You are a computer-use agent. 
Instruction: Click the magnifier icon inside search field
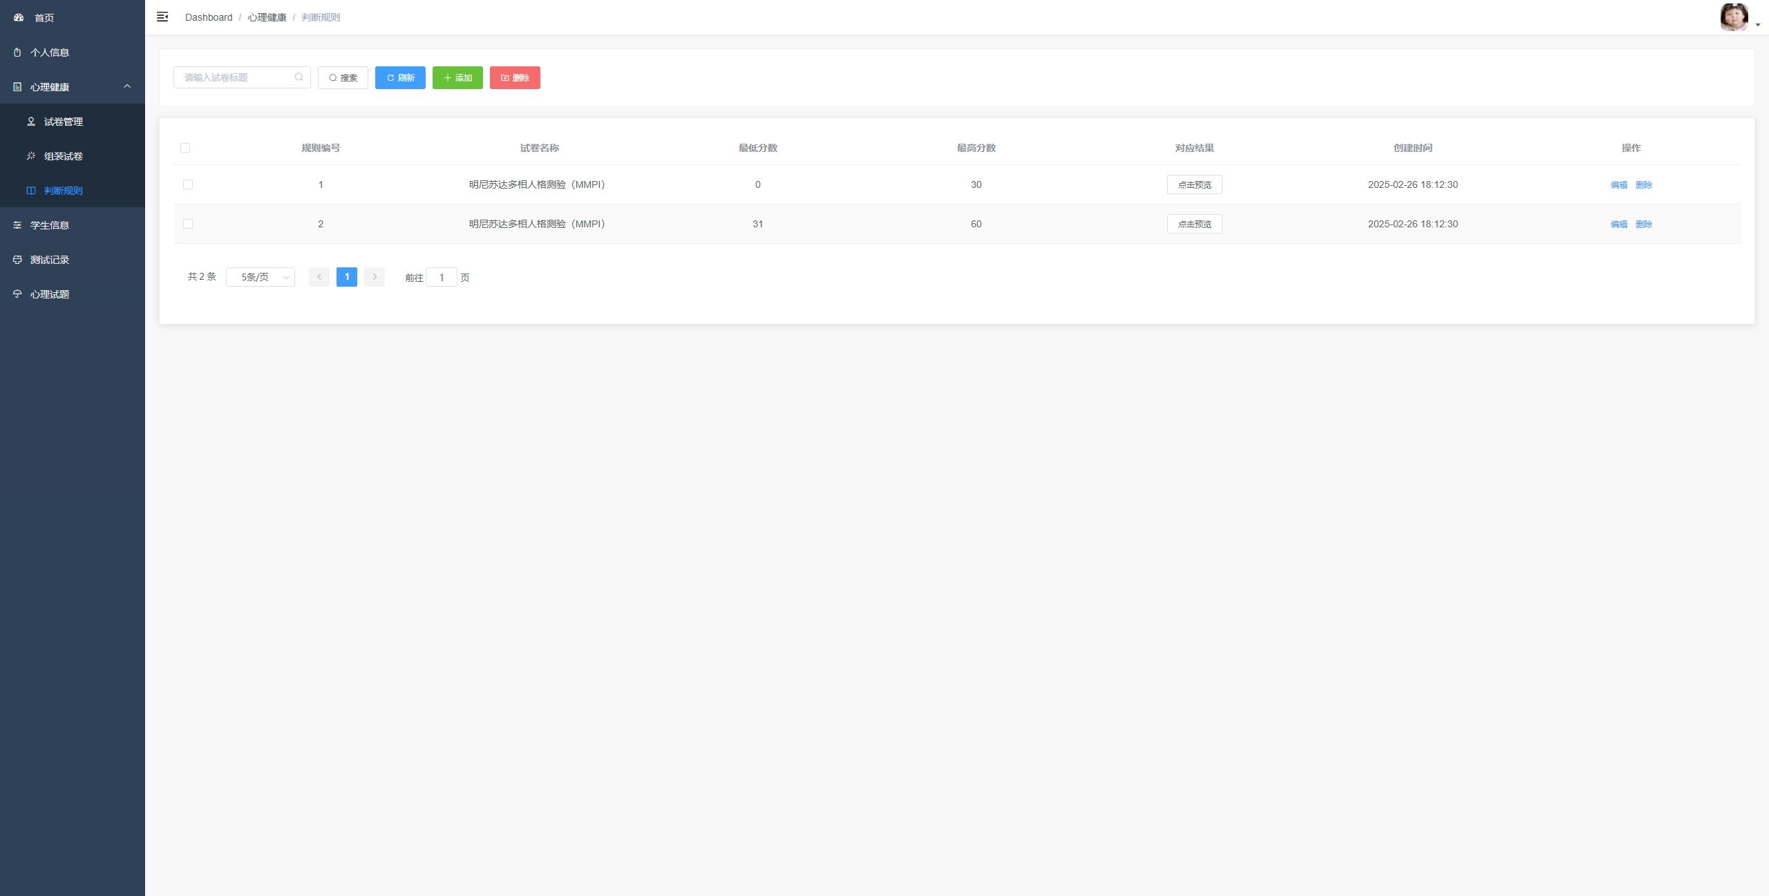pyautogui.click(x=299, y=77)
